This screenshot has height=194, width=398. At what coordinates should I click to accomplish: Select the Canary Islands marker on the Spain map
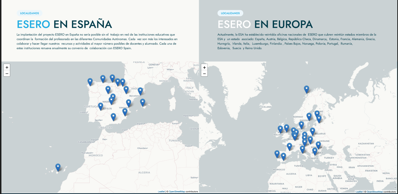click(x=58, y=167)
